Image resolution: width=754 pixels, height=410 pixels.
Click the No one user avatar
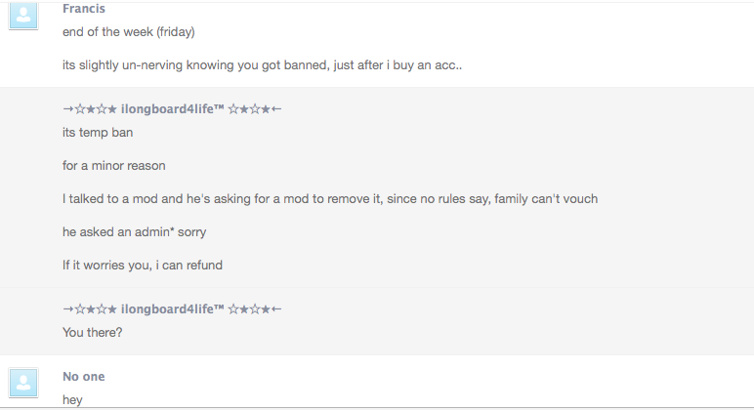23,382
